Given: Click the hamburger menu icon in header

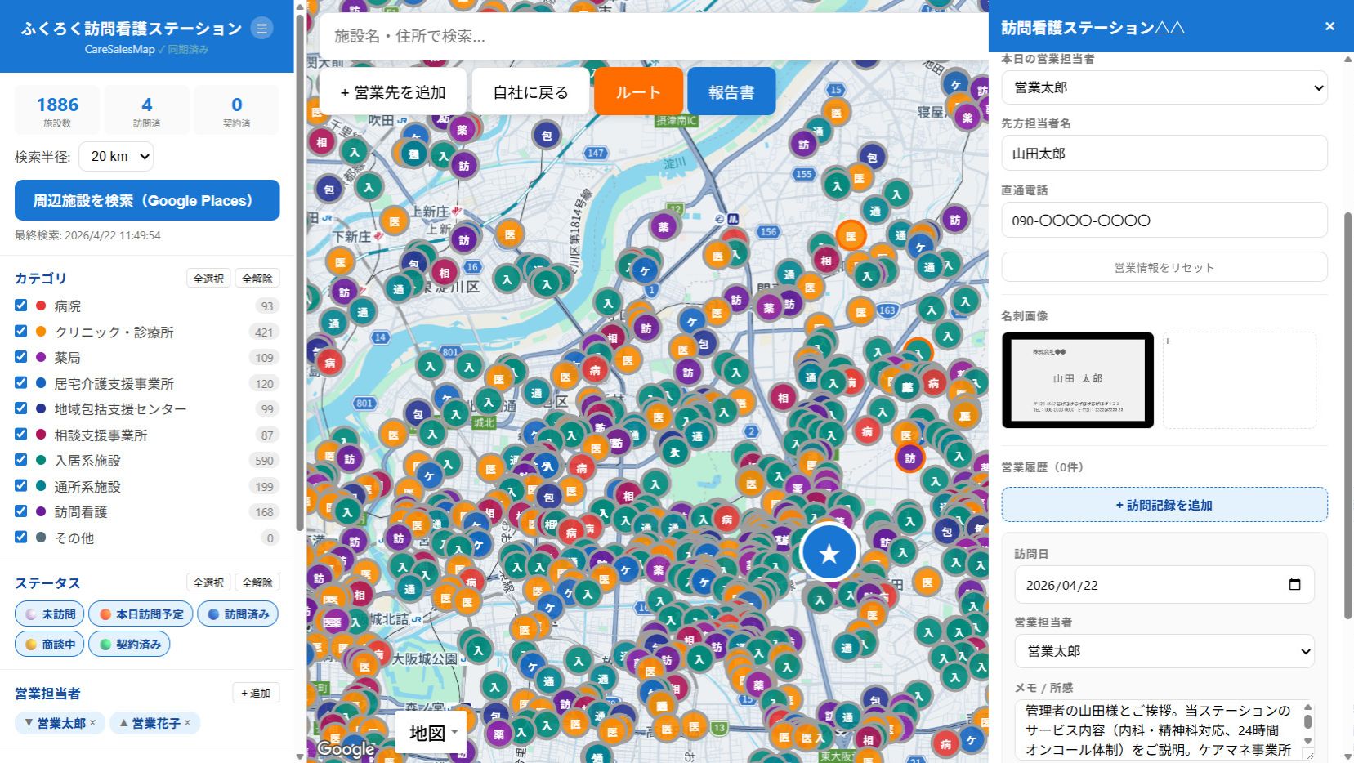Looking at the screenshot, I should [x=261, y=29].
